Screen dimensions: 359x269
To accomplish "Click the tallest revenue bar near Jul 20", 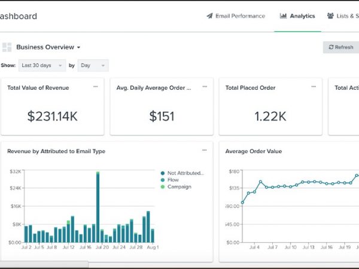I will click(x=98, y=207).
